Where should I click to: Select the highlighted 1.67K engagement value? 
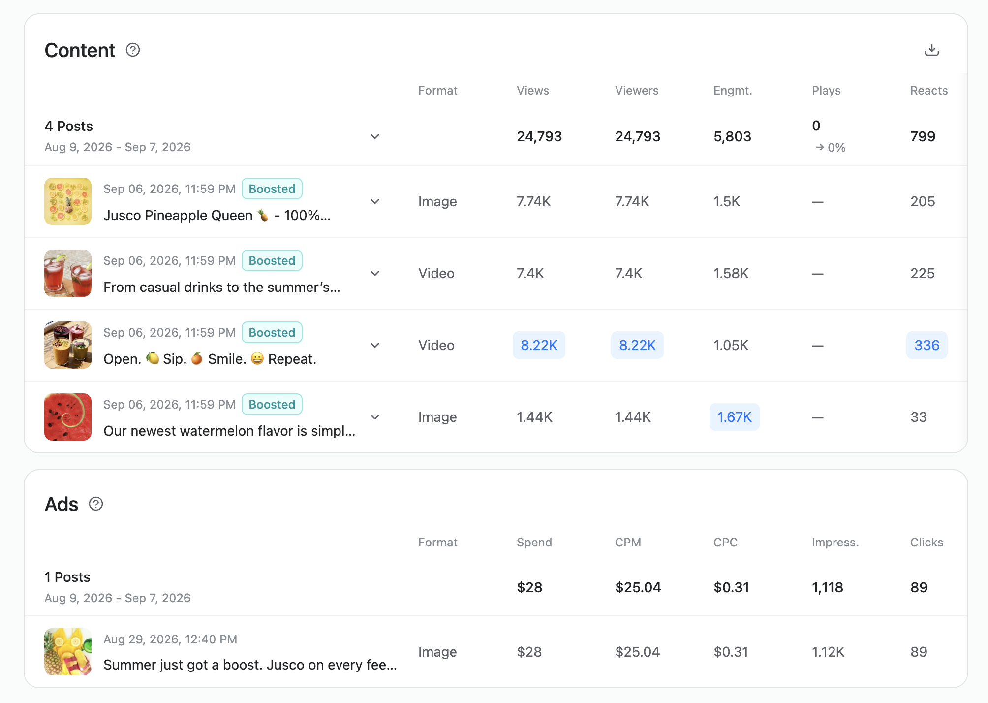(735, 417)
